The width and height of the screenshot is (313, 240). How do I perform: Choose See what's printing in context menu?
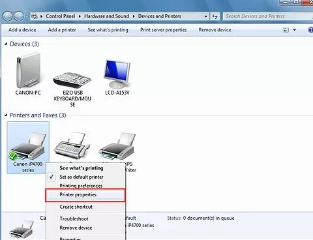click(x=82, y=168)
